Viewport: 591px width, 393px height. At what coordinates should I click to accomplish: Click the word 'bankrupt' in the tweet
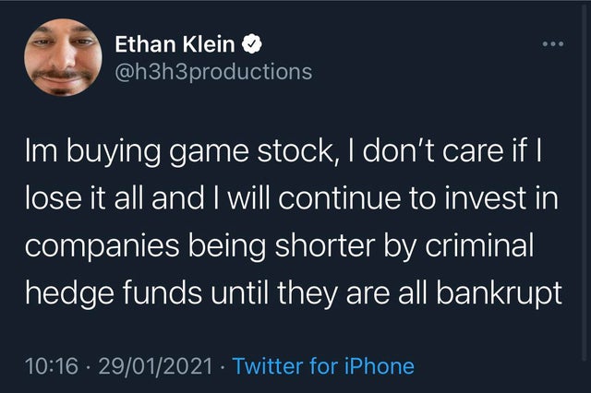(x=499, y=293)
